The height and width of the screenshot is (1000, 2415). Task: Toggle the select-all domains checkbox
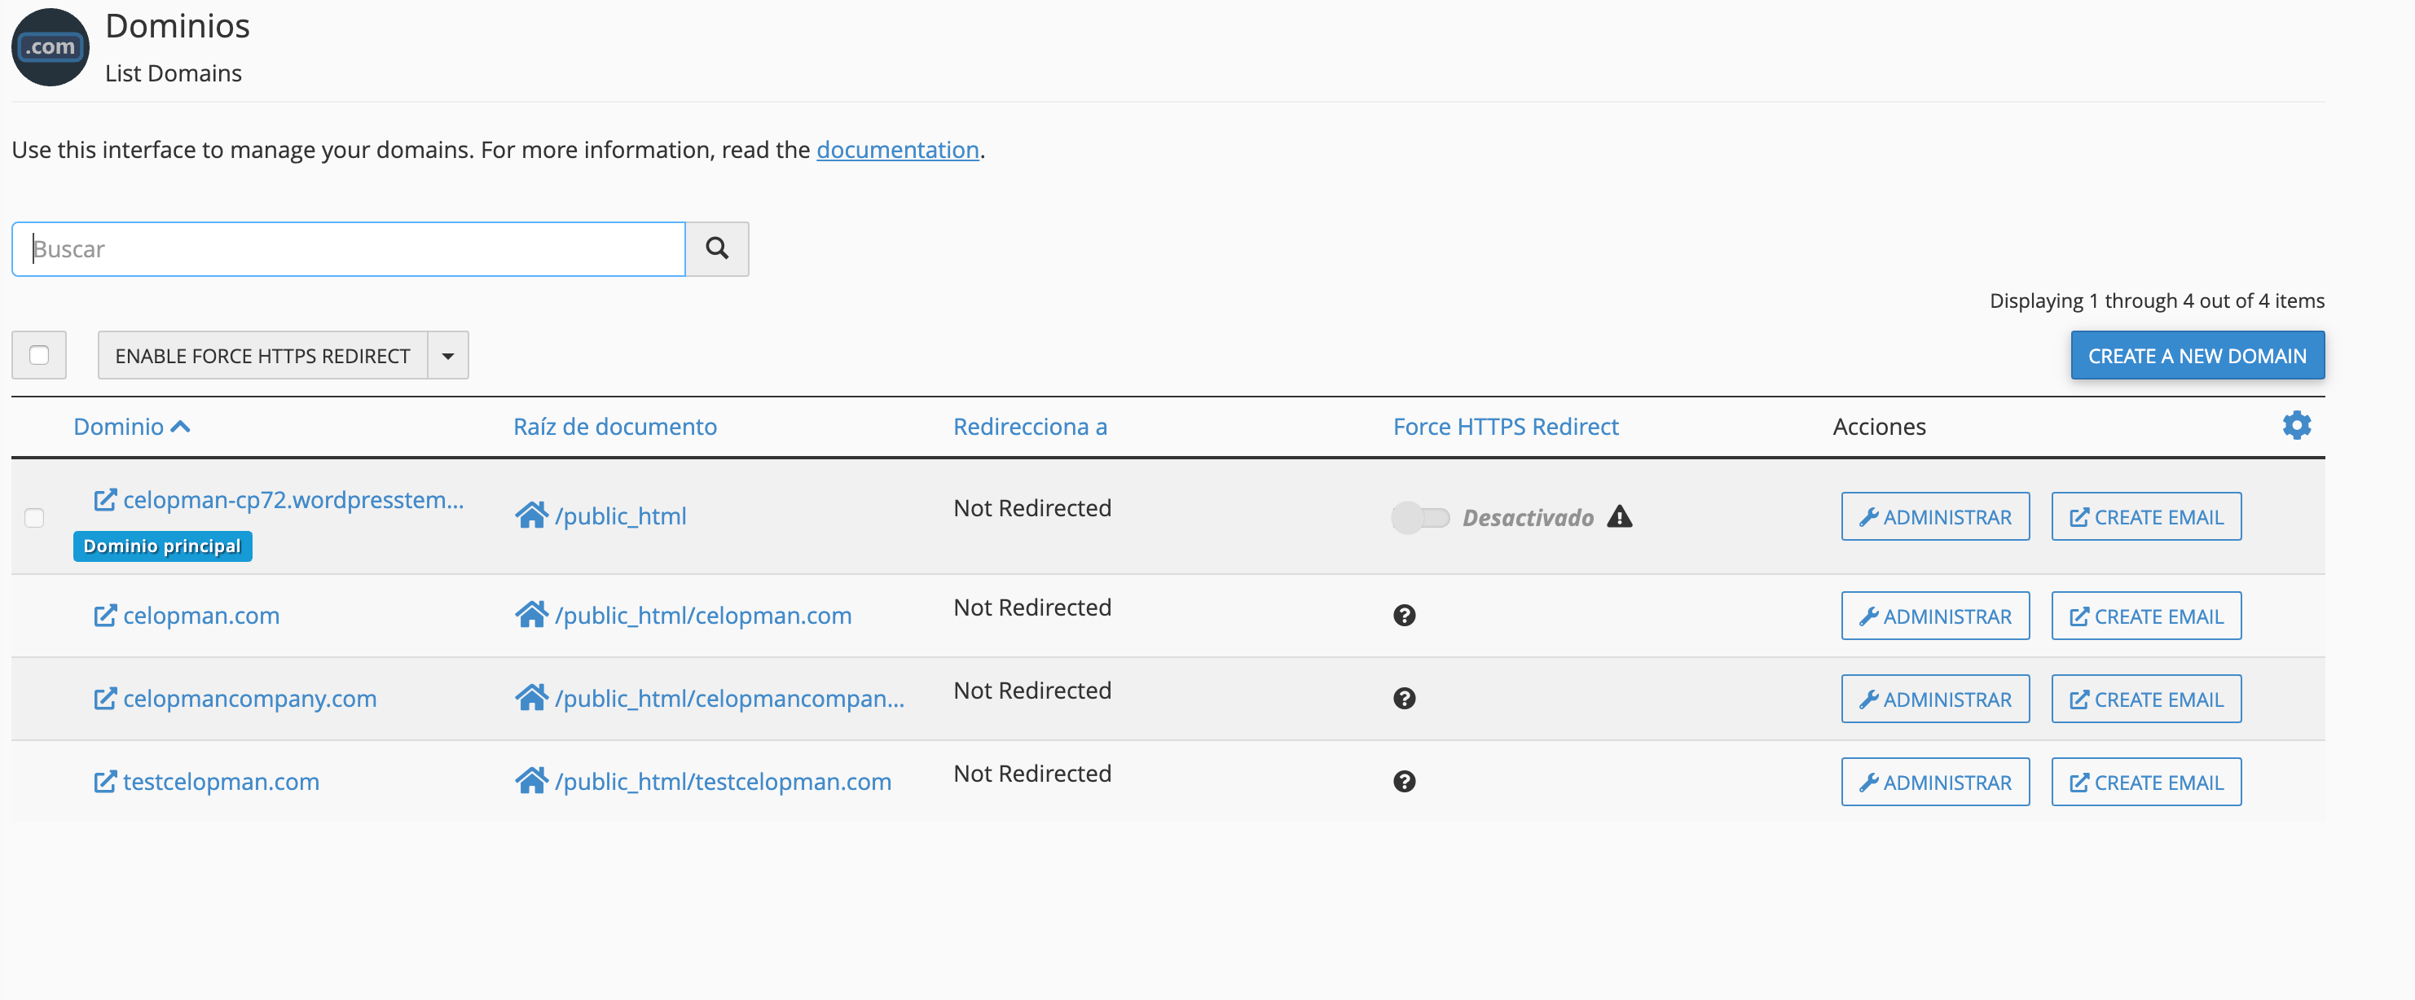[38, 355]
